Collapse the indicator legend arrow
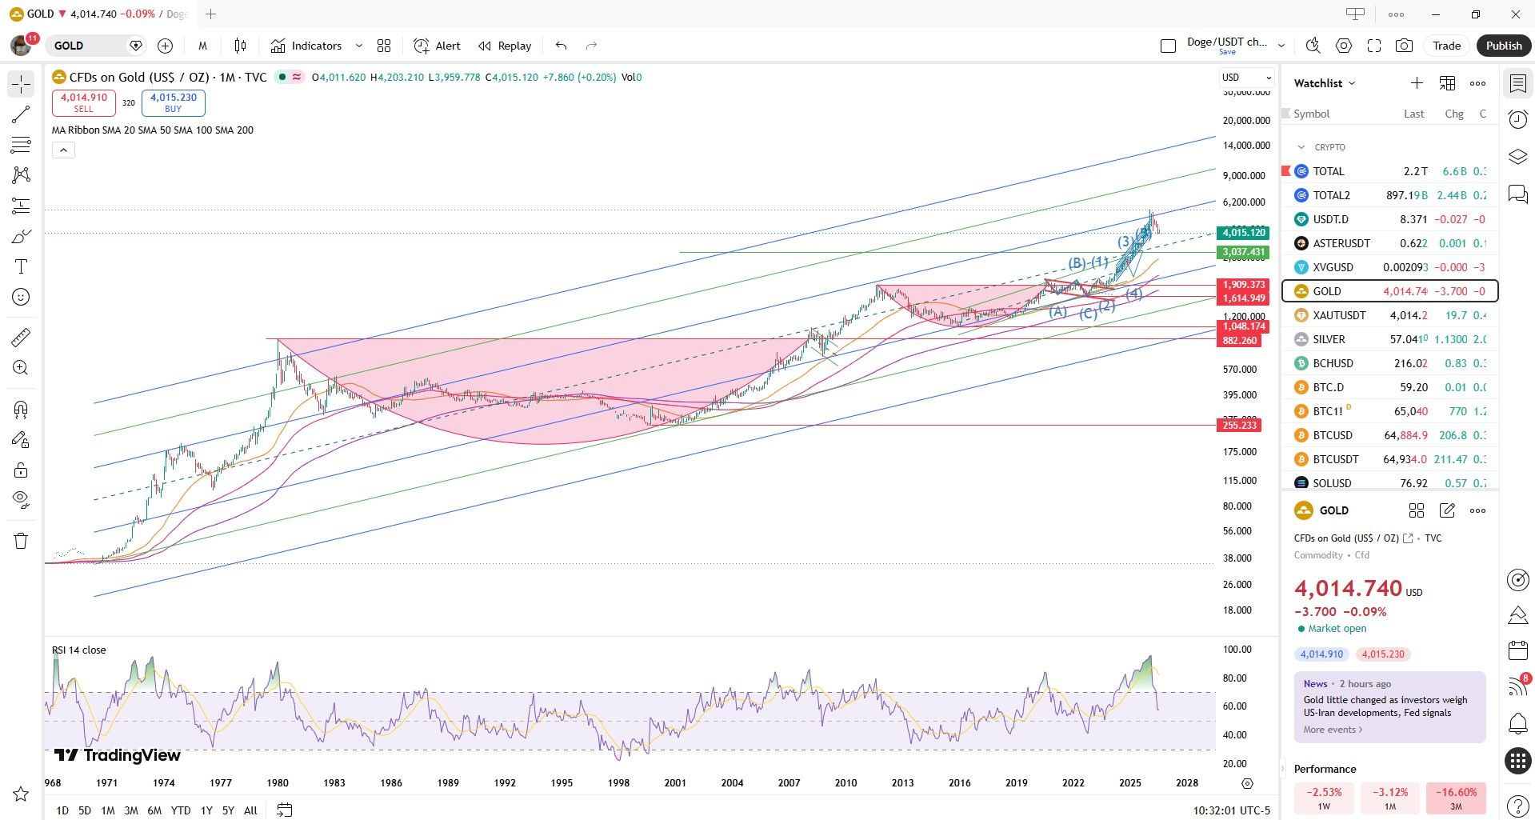The width and height of the screenshot is (1535, 820). (63, 150)
